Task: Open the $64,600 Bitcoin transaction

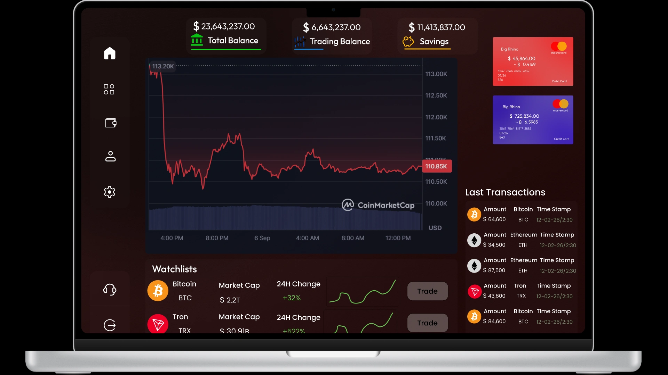Action: (x=521, y=215)
